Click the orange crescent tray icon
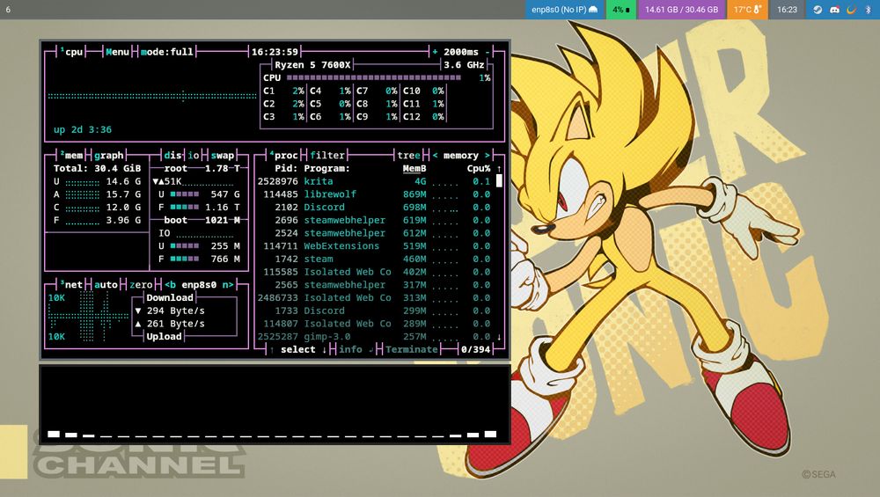This screenshot has width=880, height=497. (851, 10)
